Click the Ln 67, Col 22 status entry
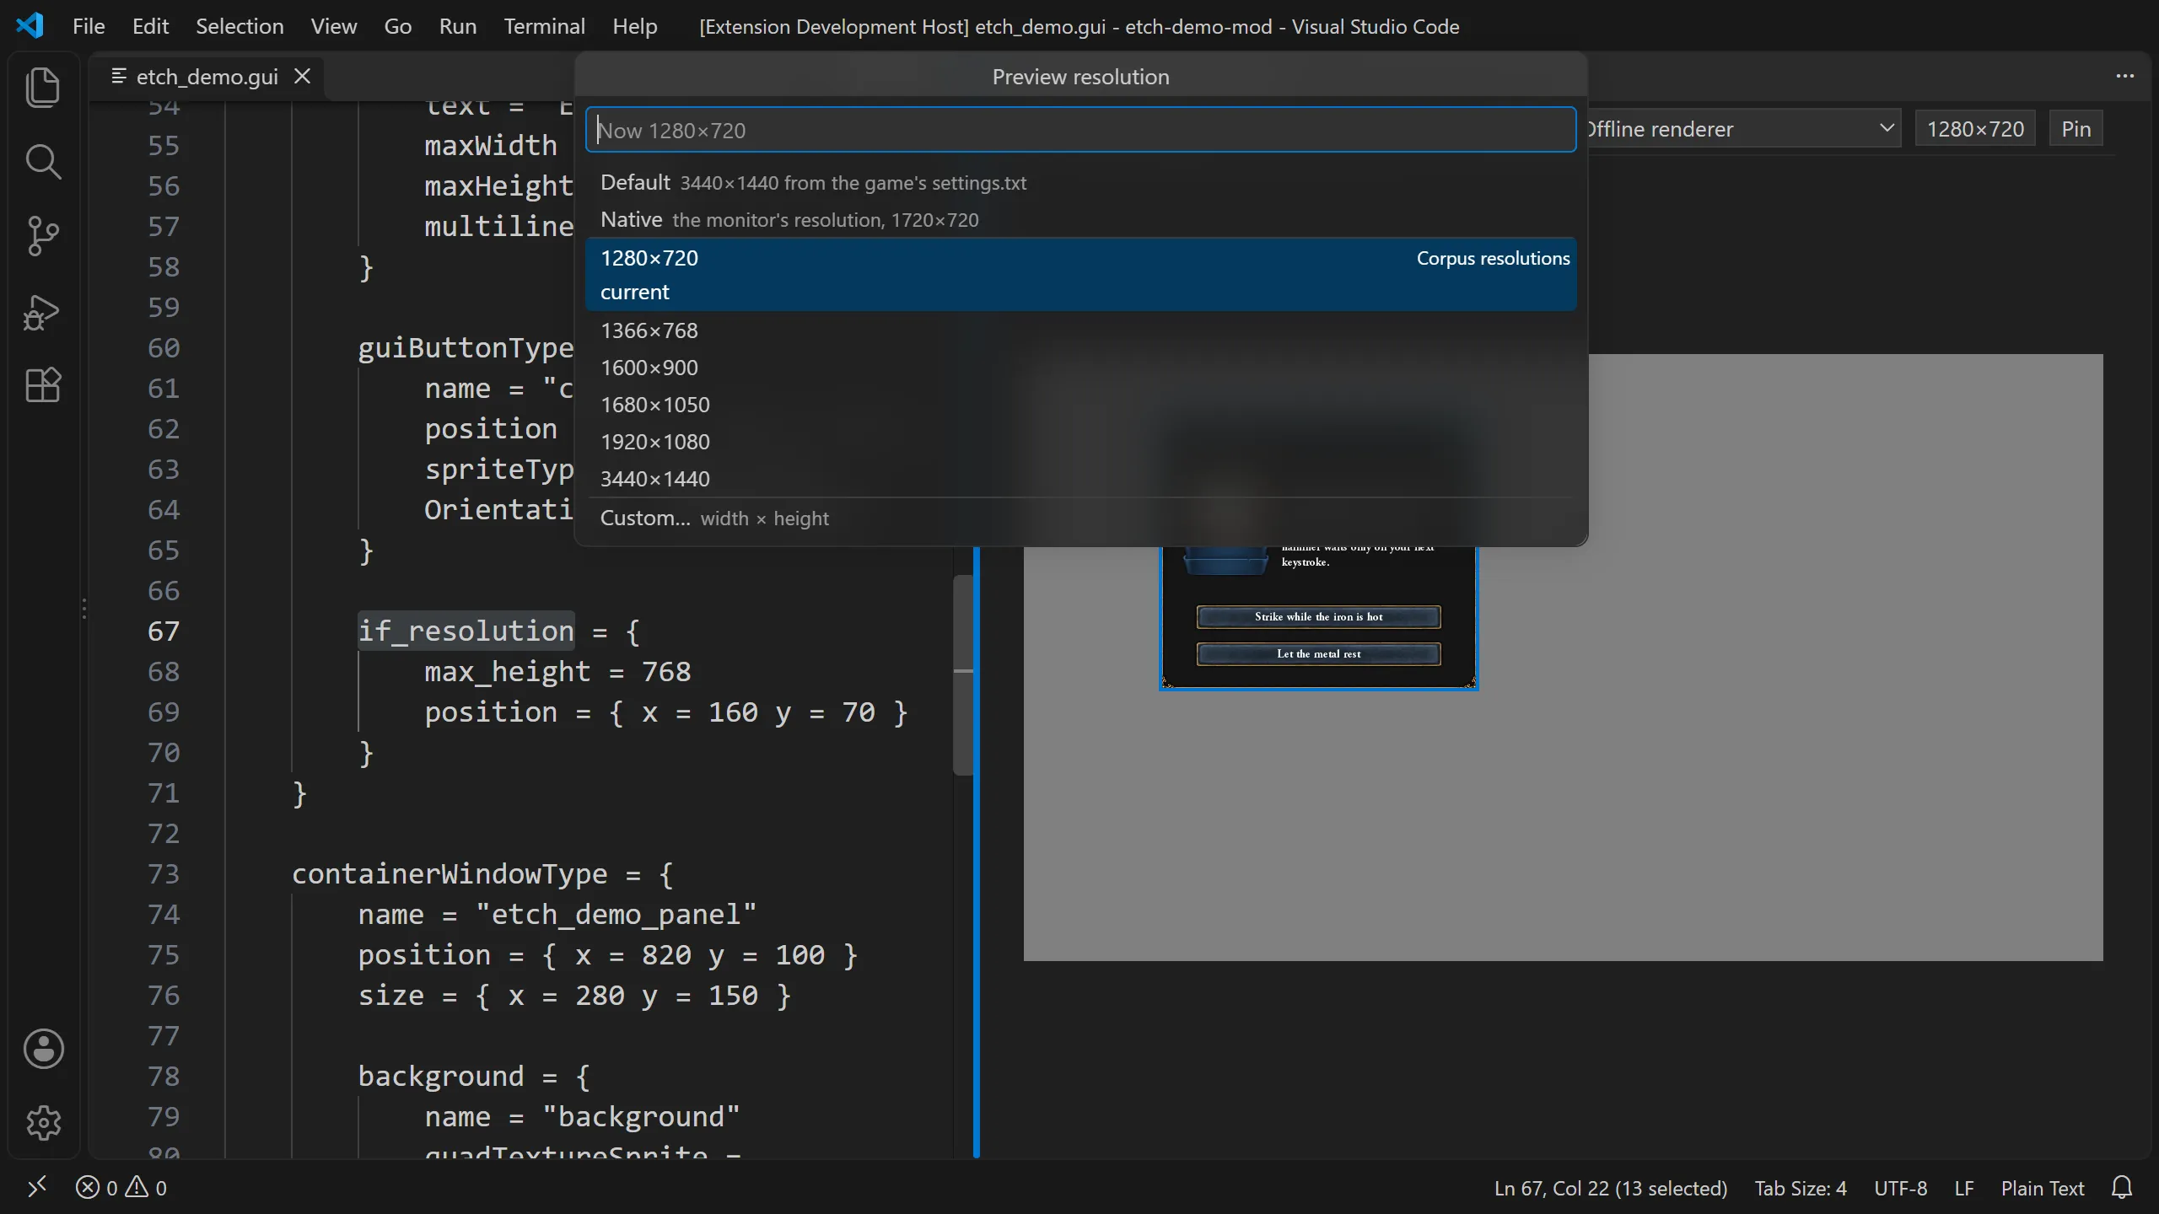Screen dimensions: 2159x1214 click(x=1610, y=1188)
